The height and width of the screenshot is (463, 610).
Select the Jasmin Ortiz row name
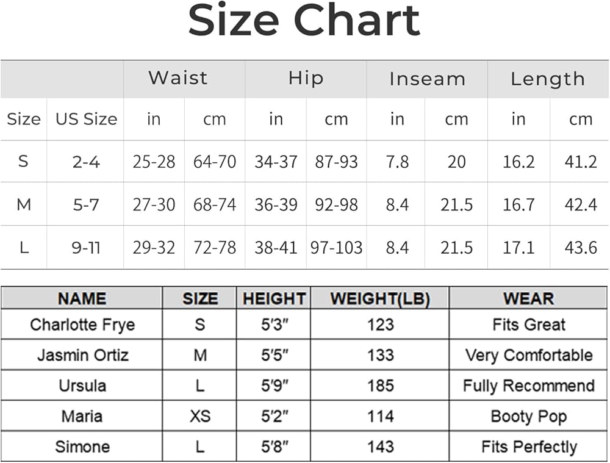[x=82, y=355]
